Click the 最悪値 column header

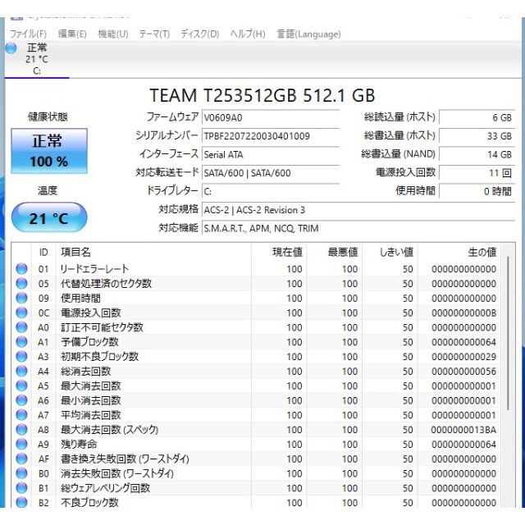tap(335, 252)
